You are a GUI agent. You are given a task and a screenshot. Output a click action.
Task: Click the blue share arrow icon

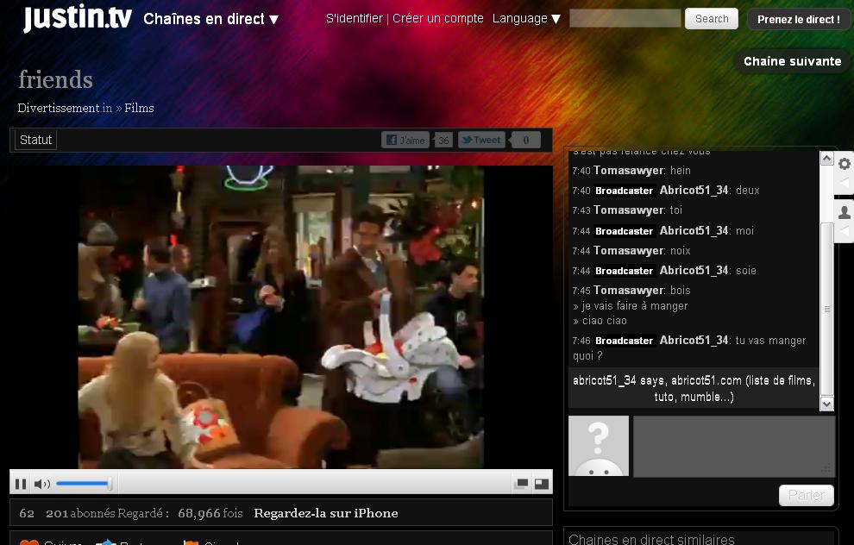click(105, 542)
